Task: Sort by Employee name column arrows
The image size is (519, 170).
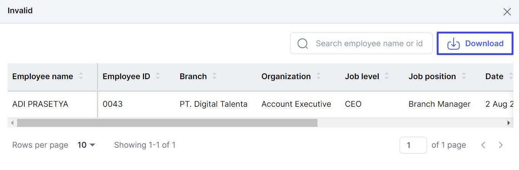Action: pyautogui.click(x=81, y=76)
